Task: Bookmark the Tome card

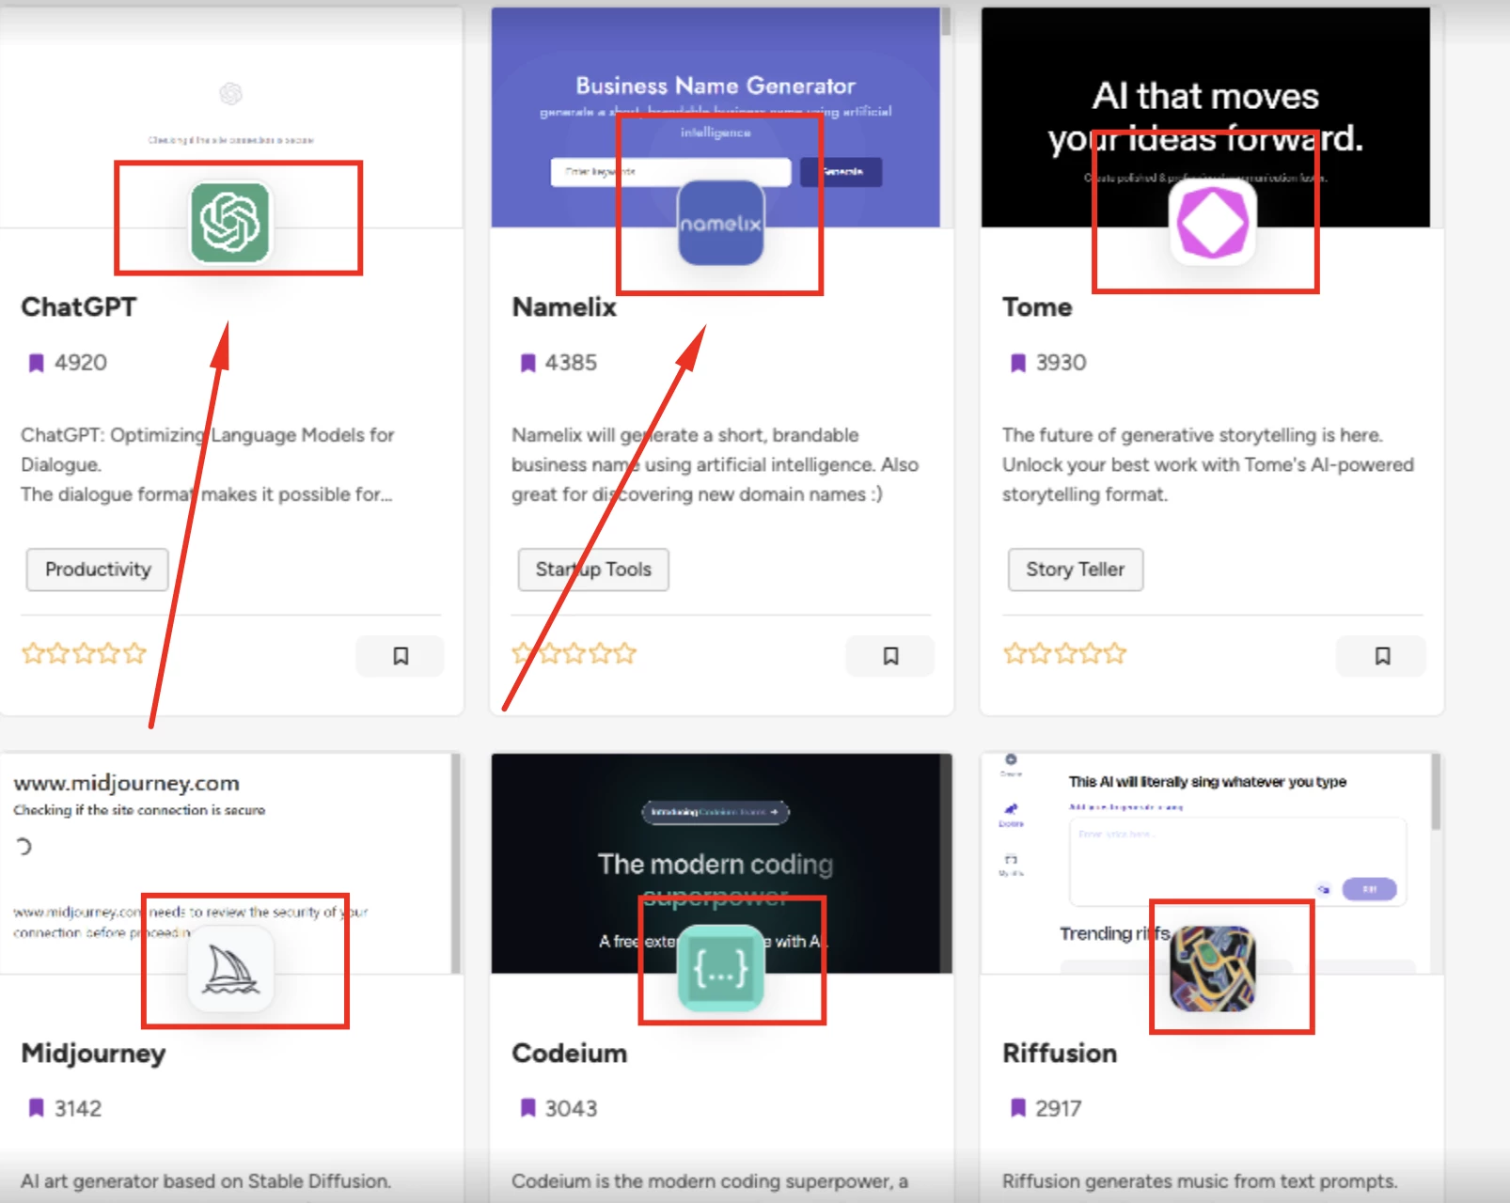Action: coord(1382,656)
